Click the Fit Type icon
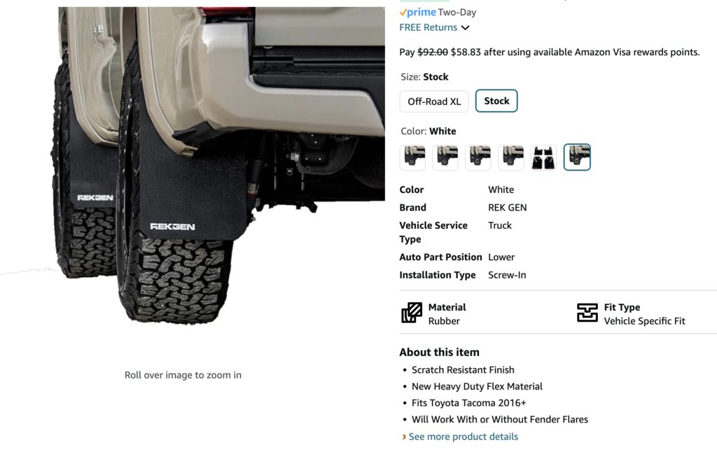 587,313
